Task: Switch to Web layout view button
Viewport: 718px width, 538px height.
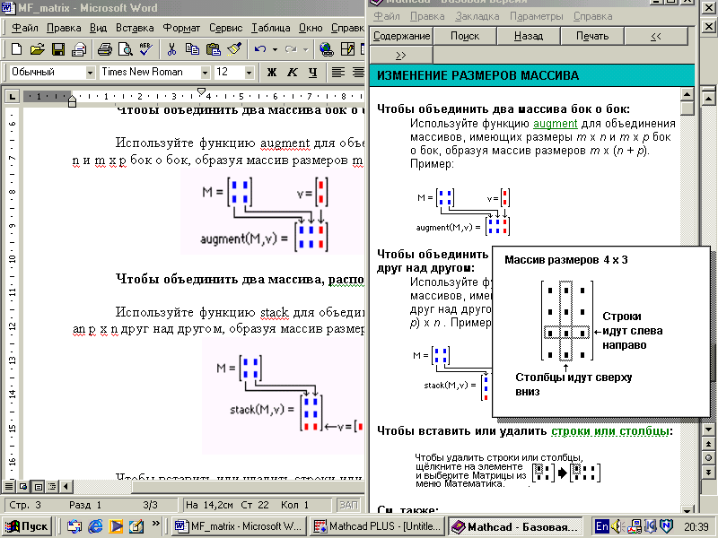Action: [x=23, y=486]
